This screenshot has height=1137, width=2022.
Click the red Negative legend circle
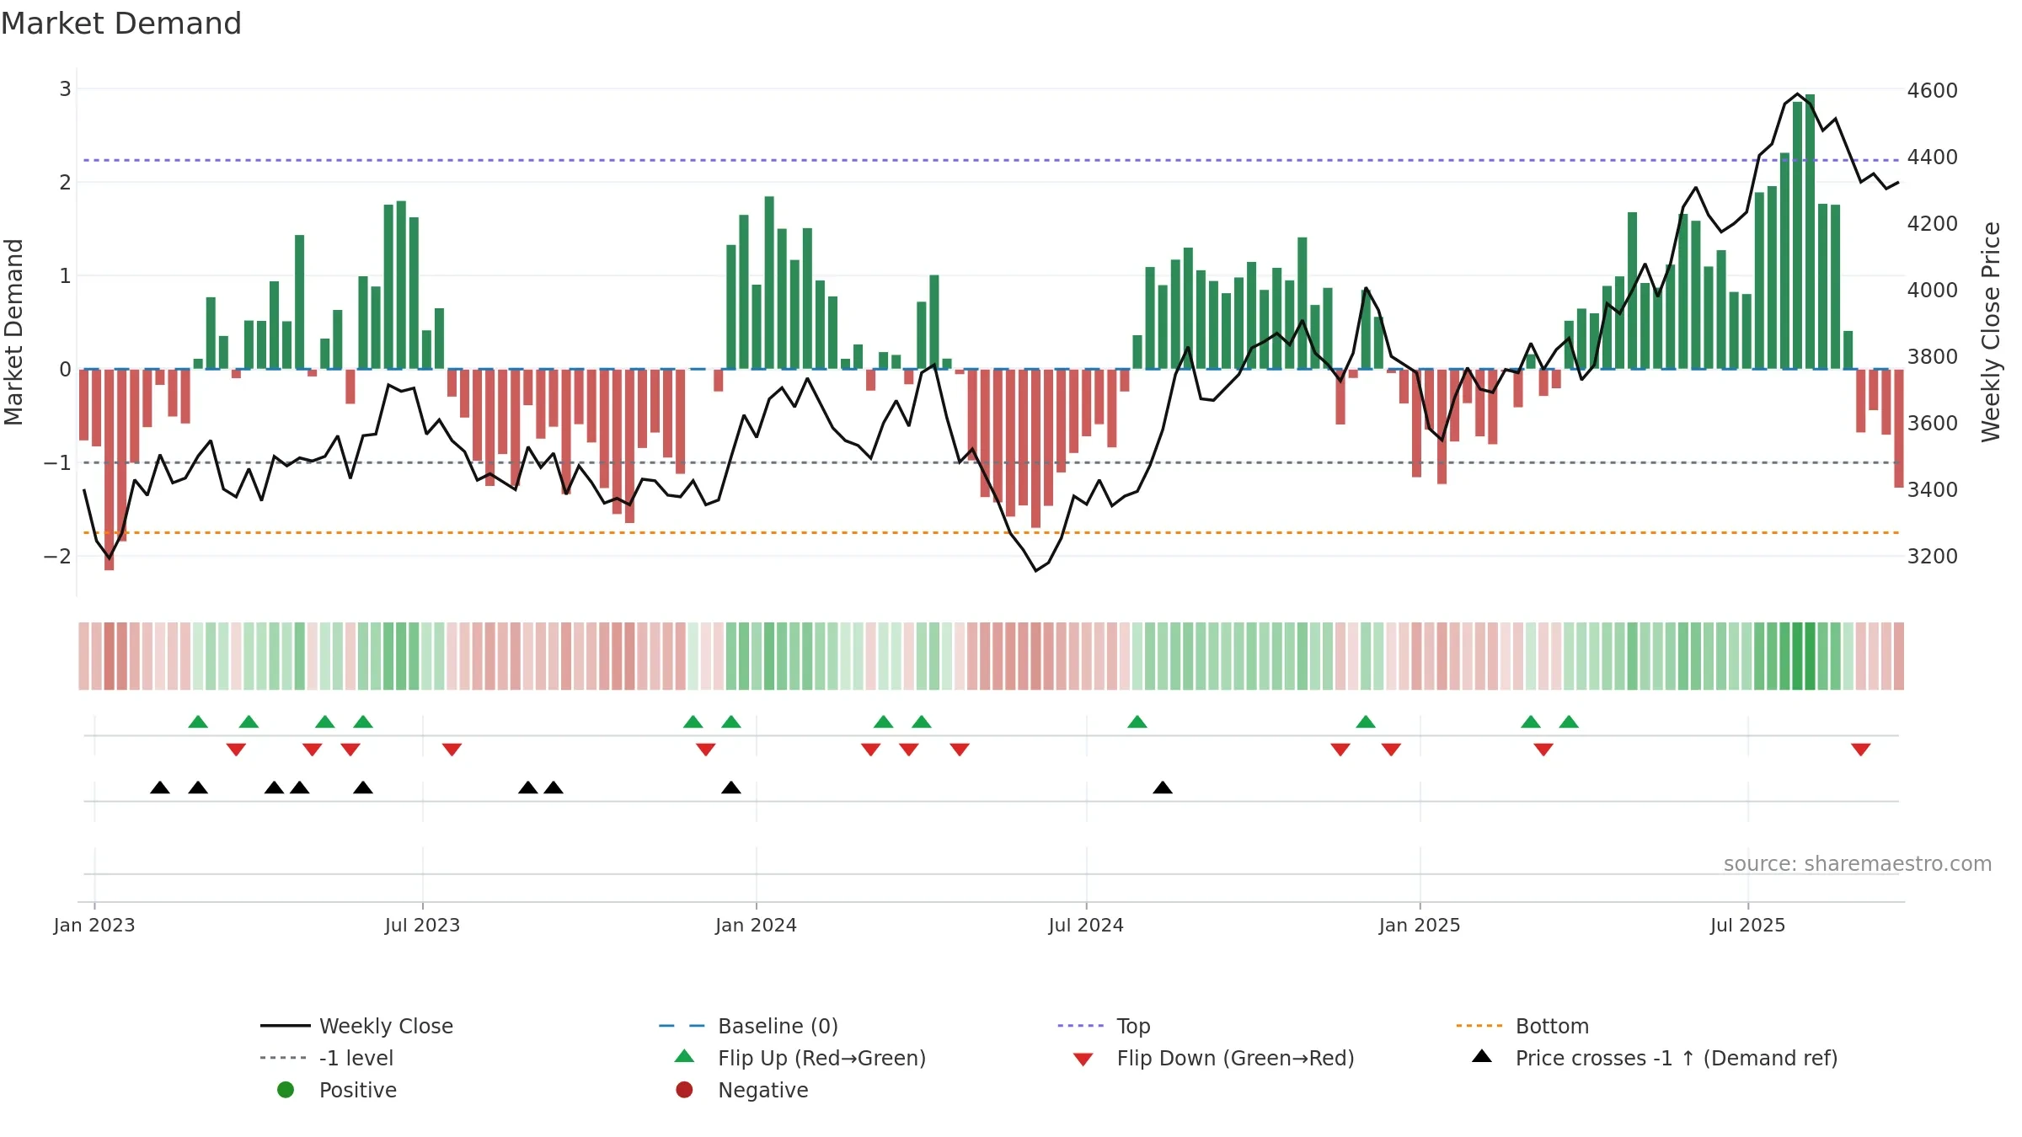pyautogui.click(x=684, y=1090)
